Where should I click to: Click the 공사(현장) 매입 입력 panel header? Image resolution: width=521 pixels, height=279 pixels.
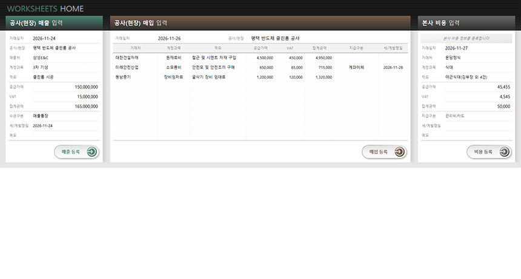pos(260,23)
